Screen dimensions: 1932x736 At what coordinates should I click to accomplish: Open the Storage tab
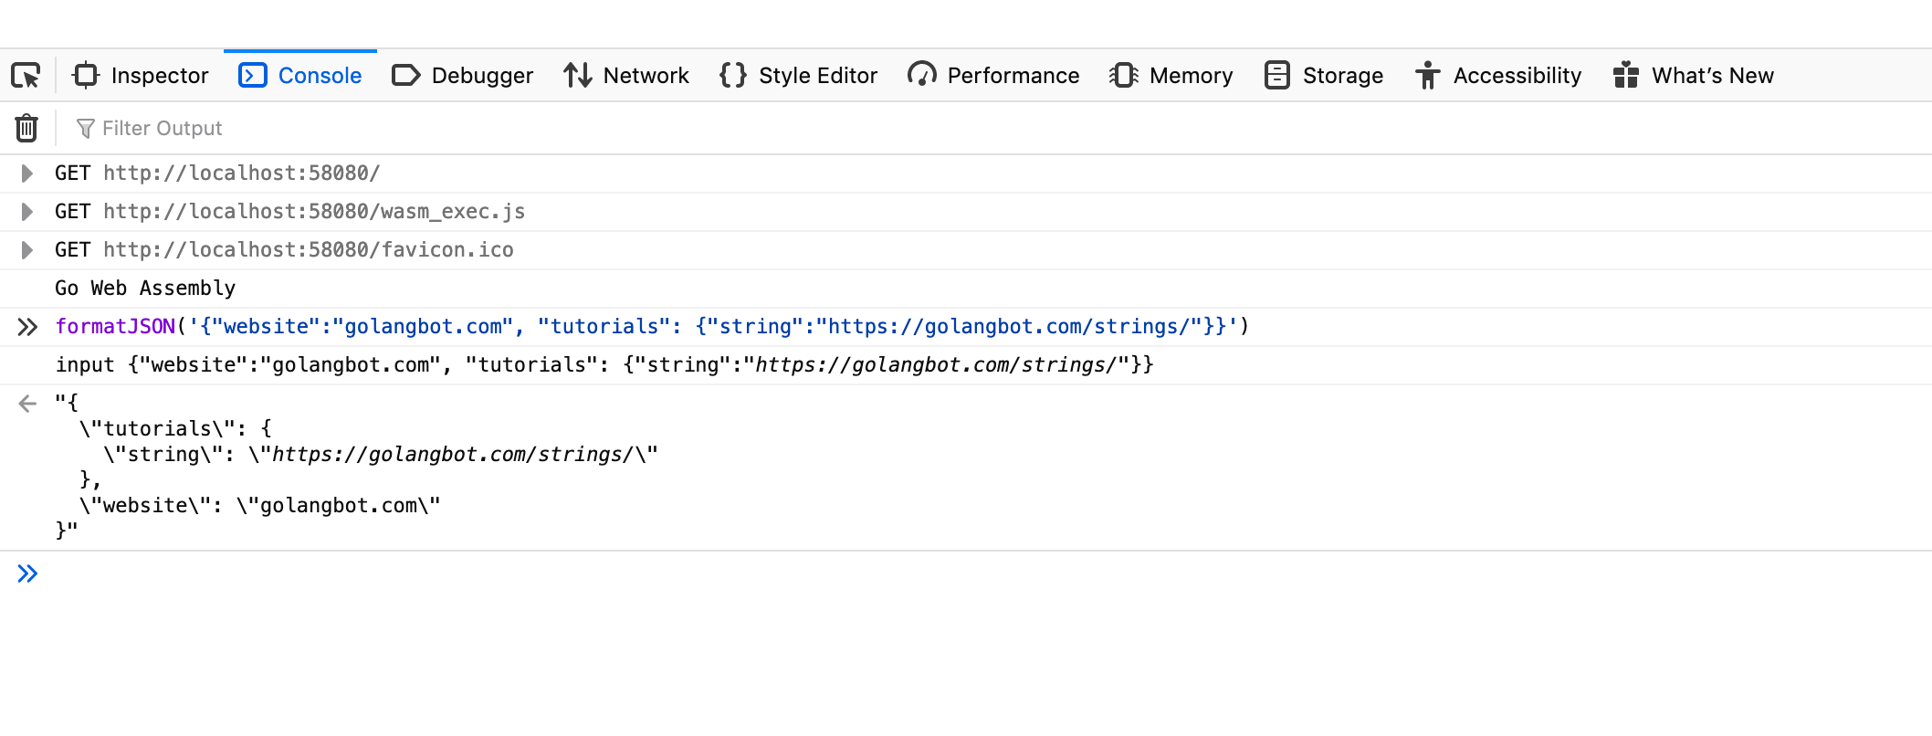[x=1341, y=75]
